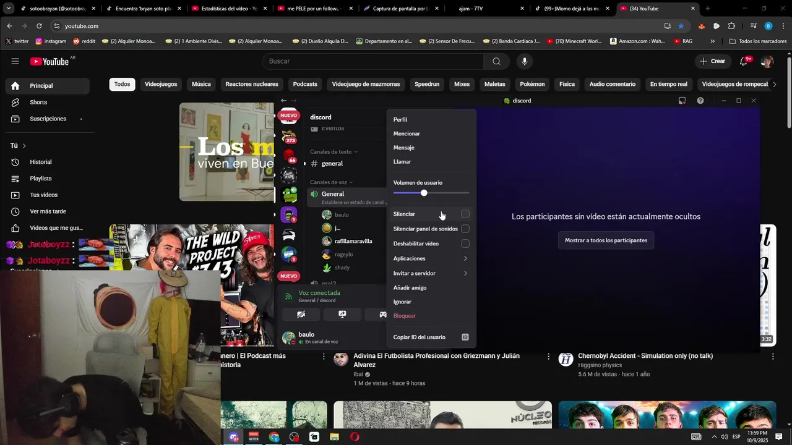Open the Discord server with 273 badge

point(289,136)
